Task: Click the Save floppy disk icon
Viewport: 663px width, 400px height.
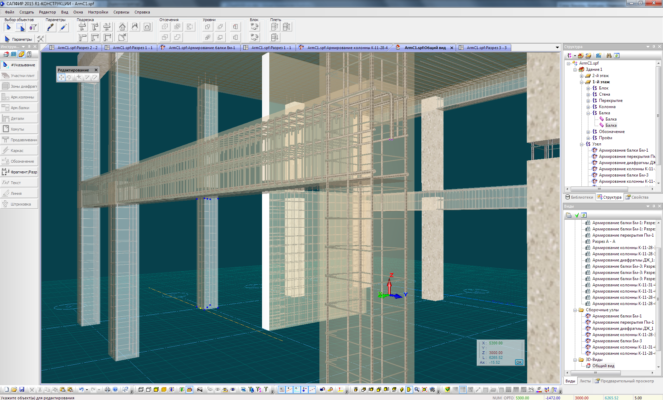Action: pos(22,390)
